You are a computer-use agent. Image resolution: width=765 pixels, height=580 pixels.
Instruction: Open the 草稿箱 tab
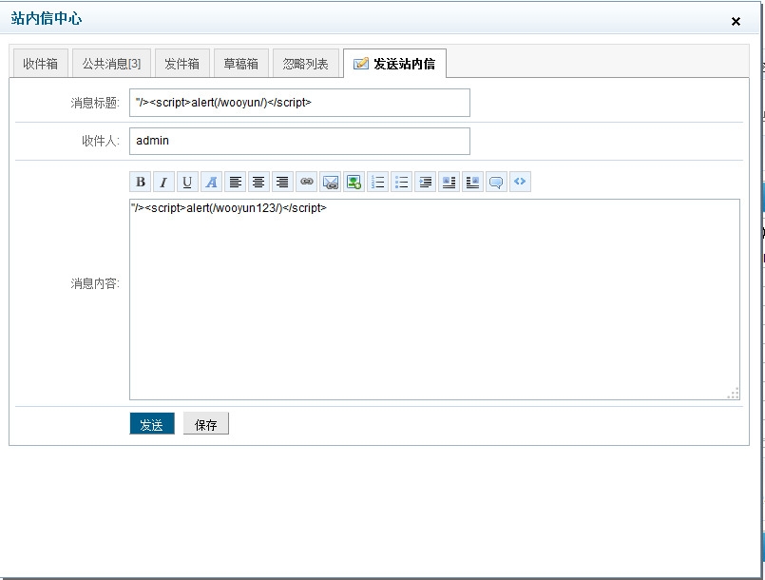coord(241,64)
